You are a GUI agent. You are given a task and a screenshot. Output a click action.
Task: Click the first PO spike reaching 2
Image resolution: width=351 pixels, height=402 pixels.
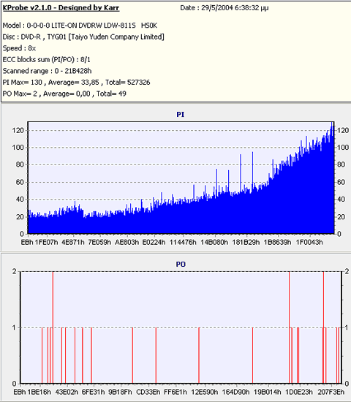[x=53, y=327]
